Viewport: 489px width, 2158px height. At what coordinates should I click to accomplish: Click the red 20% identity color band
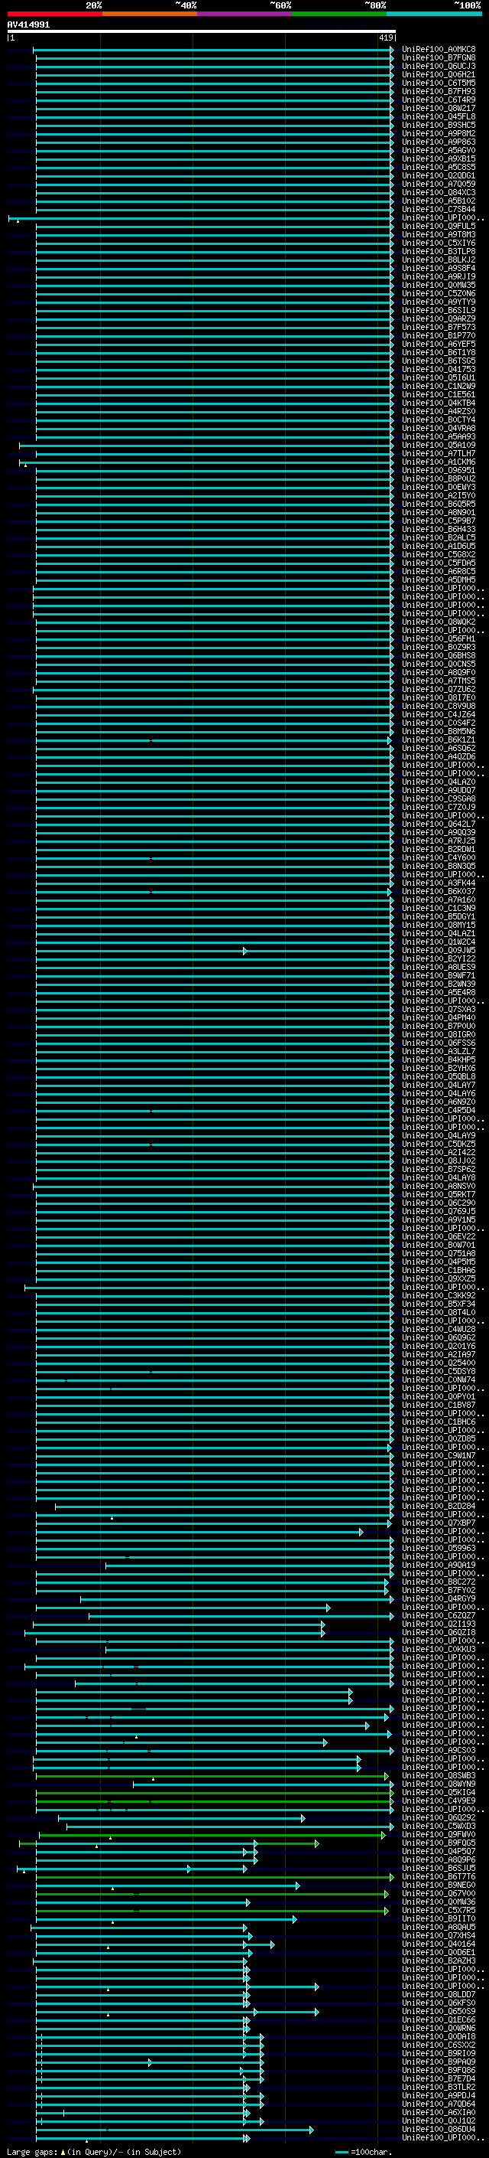pos(54,14)
